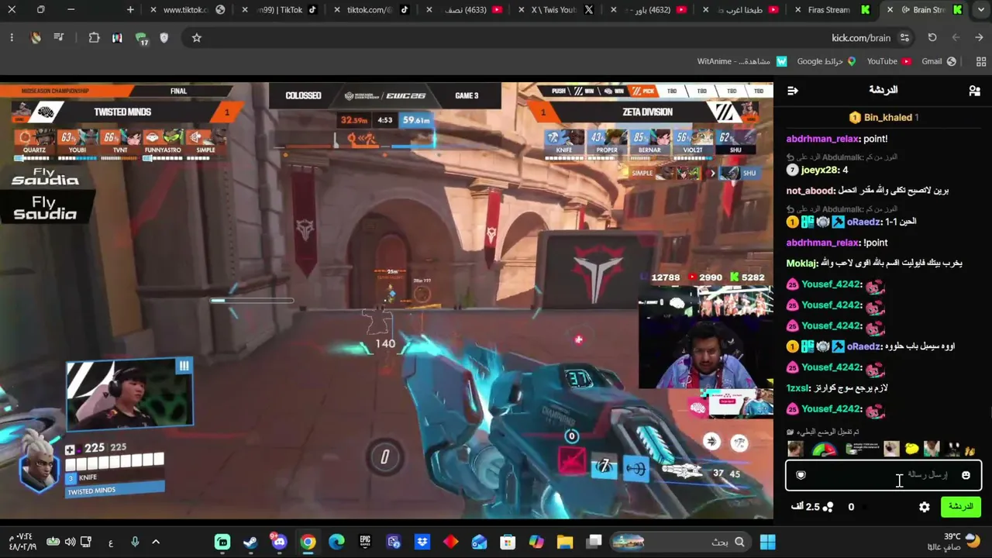
Task: Open the chat users list icon
Action: (x=974, y=91)
